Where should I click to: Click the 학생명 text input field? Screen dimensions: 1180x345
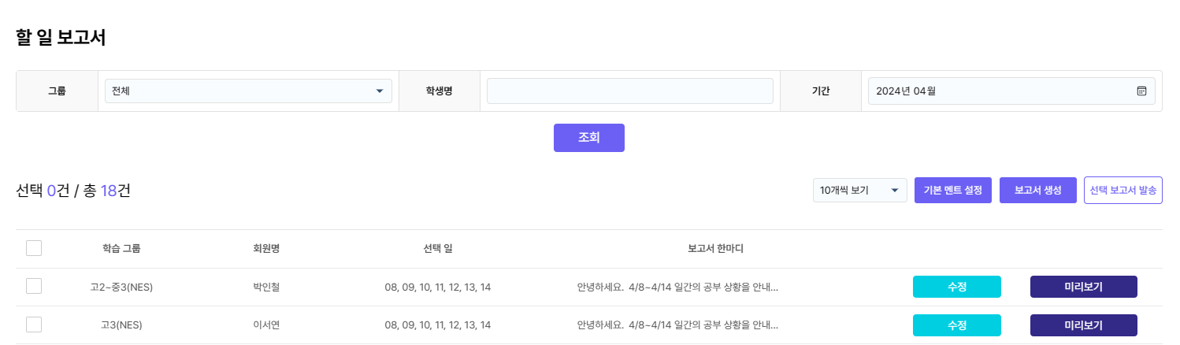(629, 91)
